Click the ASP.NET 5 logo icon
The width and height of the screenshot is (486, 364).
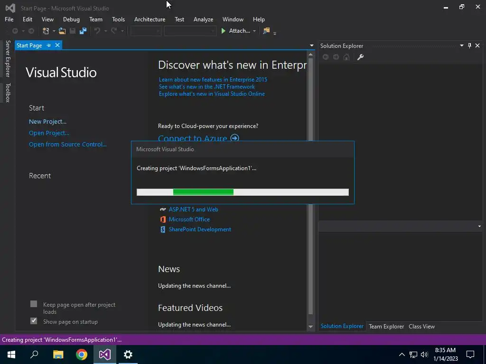point(163,209)
